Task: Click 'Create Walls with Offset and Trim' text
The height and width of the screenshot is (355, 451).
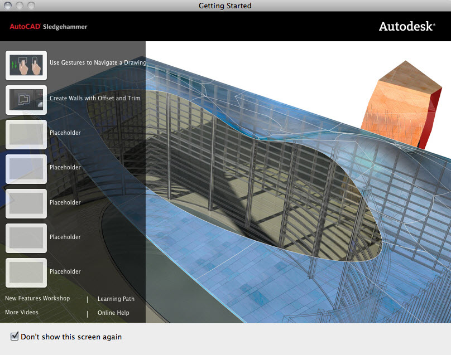Action: (95, 98)
